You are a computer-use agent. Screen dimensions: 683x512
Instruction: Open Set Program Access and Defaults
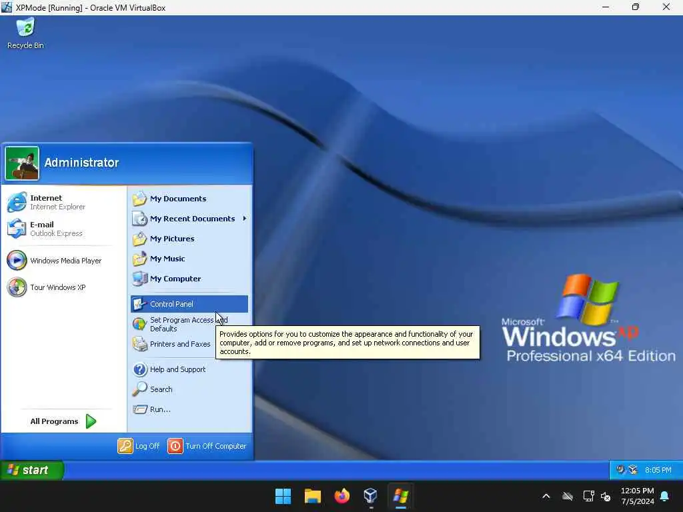pos(179,325)
